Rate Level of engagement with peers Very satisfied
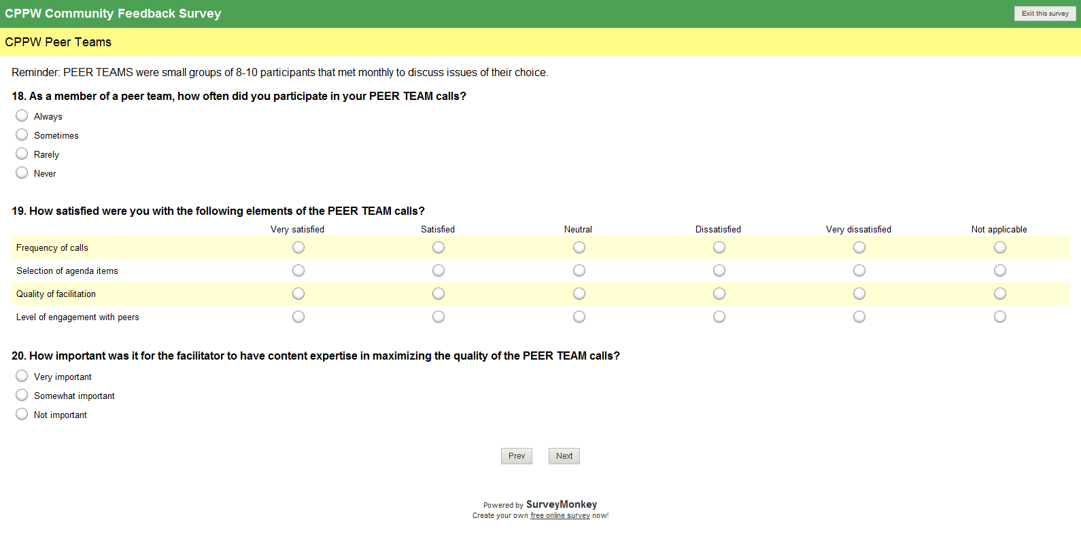 (298, 317)
